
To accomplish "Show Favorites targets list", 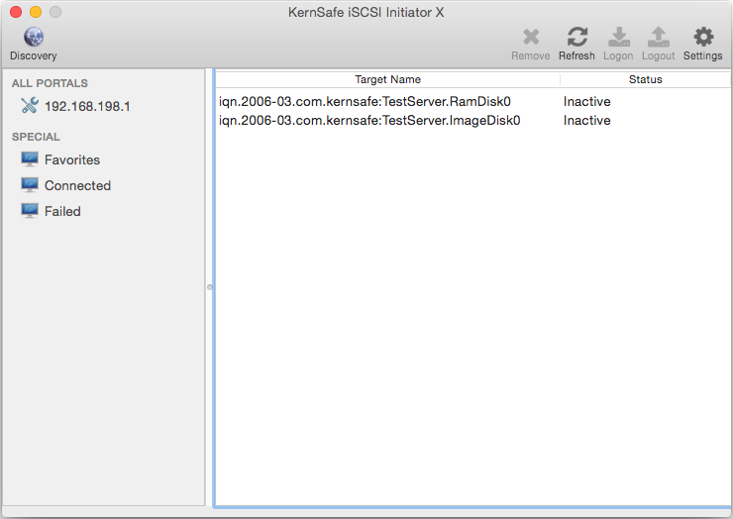I will pyautogui.click(x=72, y=159).
